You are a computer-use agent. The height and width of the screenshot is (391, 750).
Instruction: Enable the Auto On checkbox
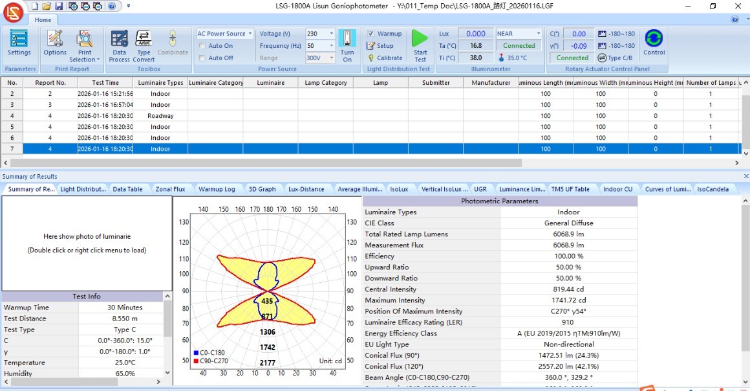tap(202, 45)
